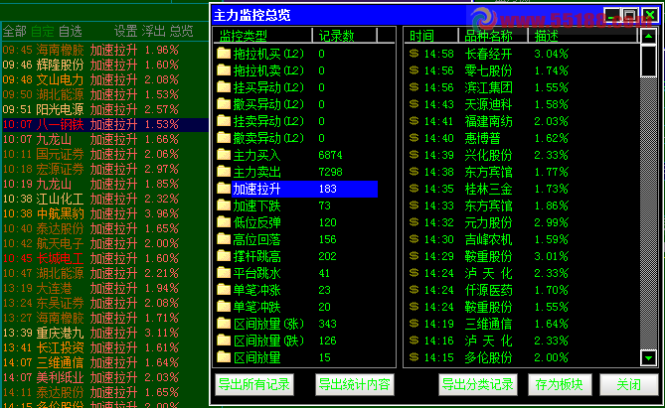Click dollar icon of 14:58 长春经开 record
This screenshot has height=408, width=665.
414,54
